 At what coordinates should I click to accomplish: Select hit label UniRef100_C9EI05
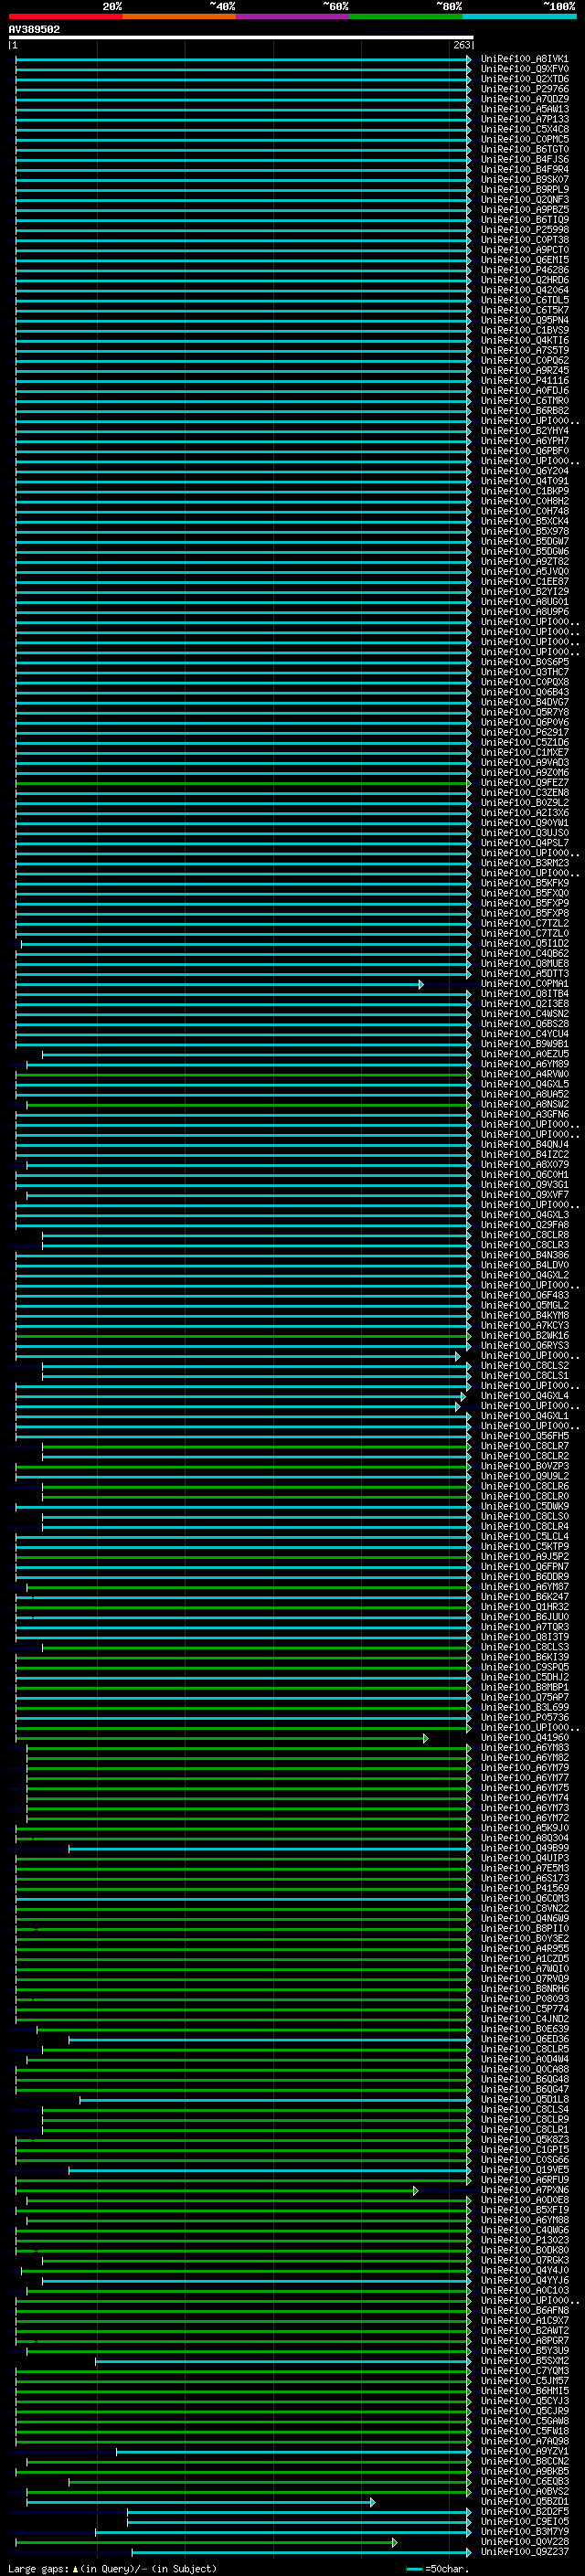click(x=525, y=2522)
